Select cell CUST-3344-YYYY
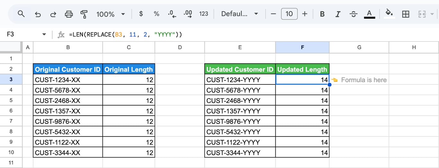The height and width of the screenshot is (168, 439). click(x=240, y=153)
